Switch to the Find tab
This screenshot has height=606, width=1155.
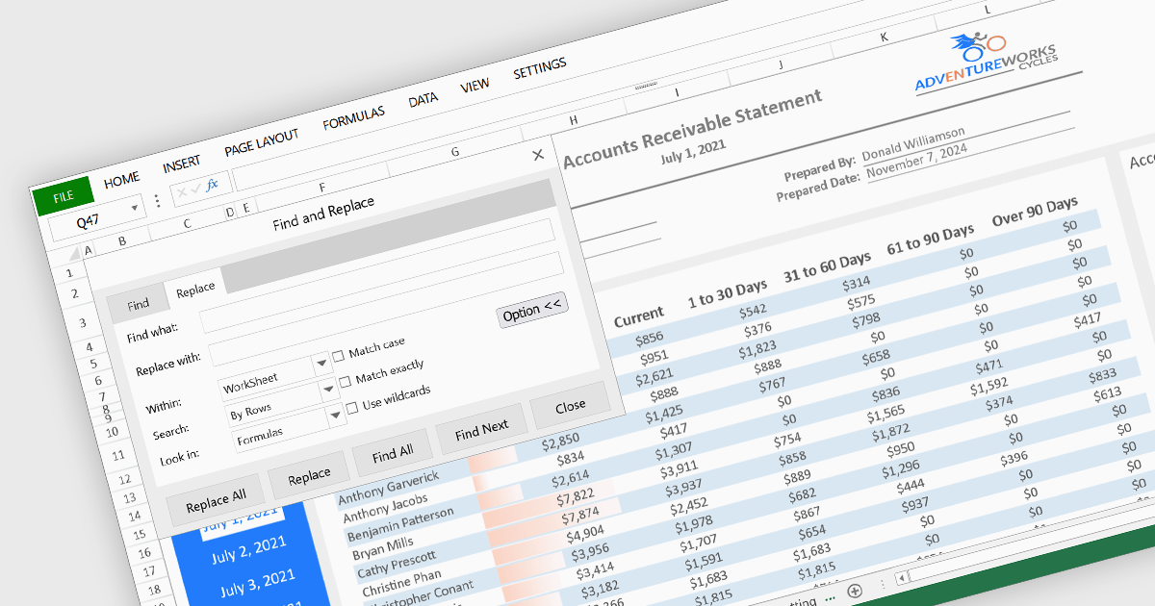138,305
